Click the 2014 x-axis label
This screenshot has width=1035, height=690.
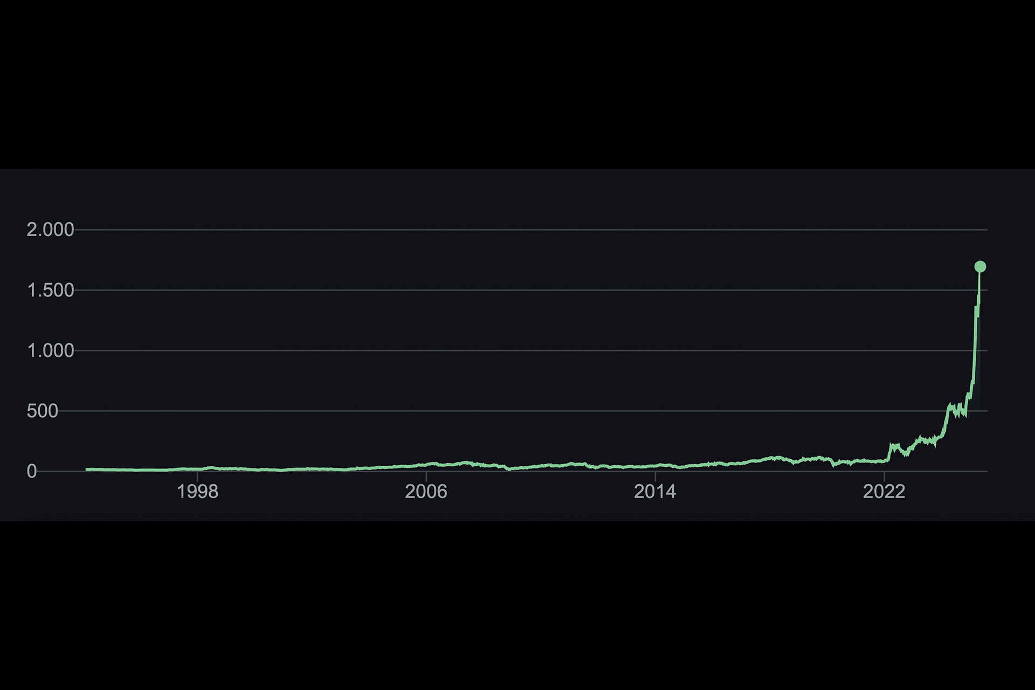(x=655, y=491)
